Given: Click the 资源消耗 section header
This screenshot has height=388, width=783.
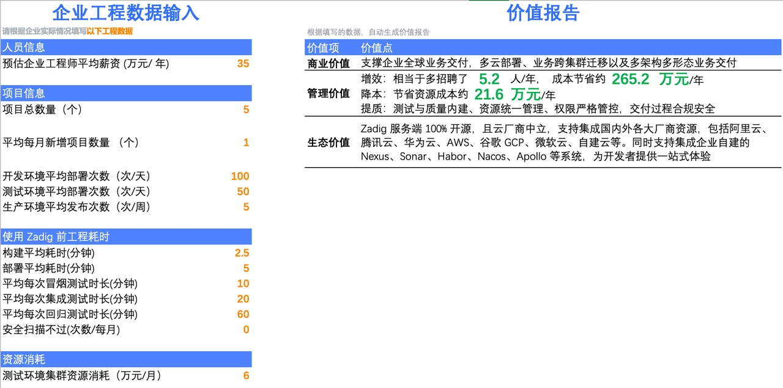Looking at the screenshot, I should [x=126, y=359].
